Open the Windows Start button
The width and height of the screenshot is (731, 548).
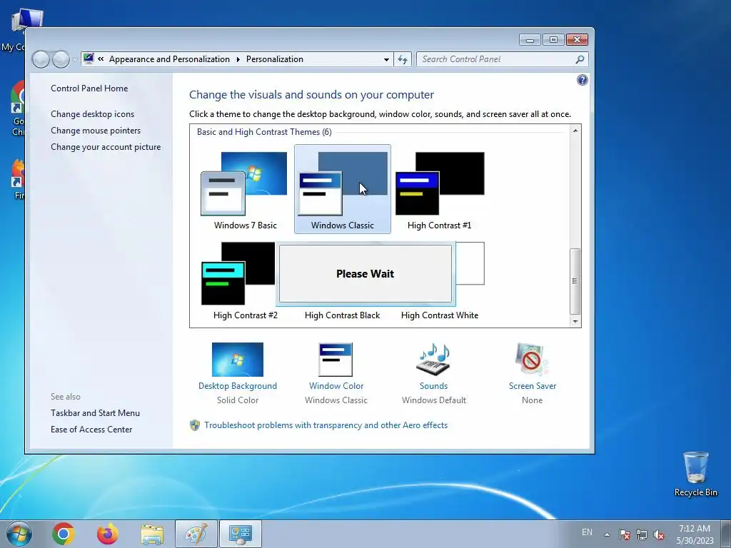[19, 534]
